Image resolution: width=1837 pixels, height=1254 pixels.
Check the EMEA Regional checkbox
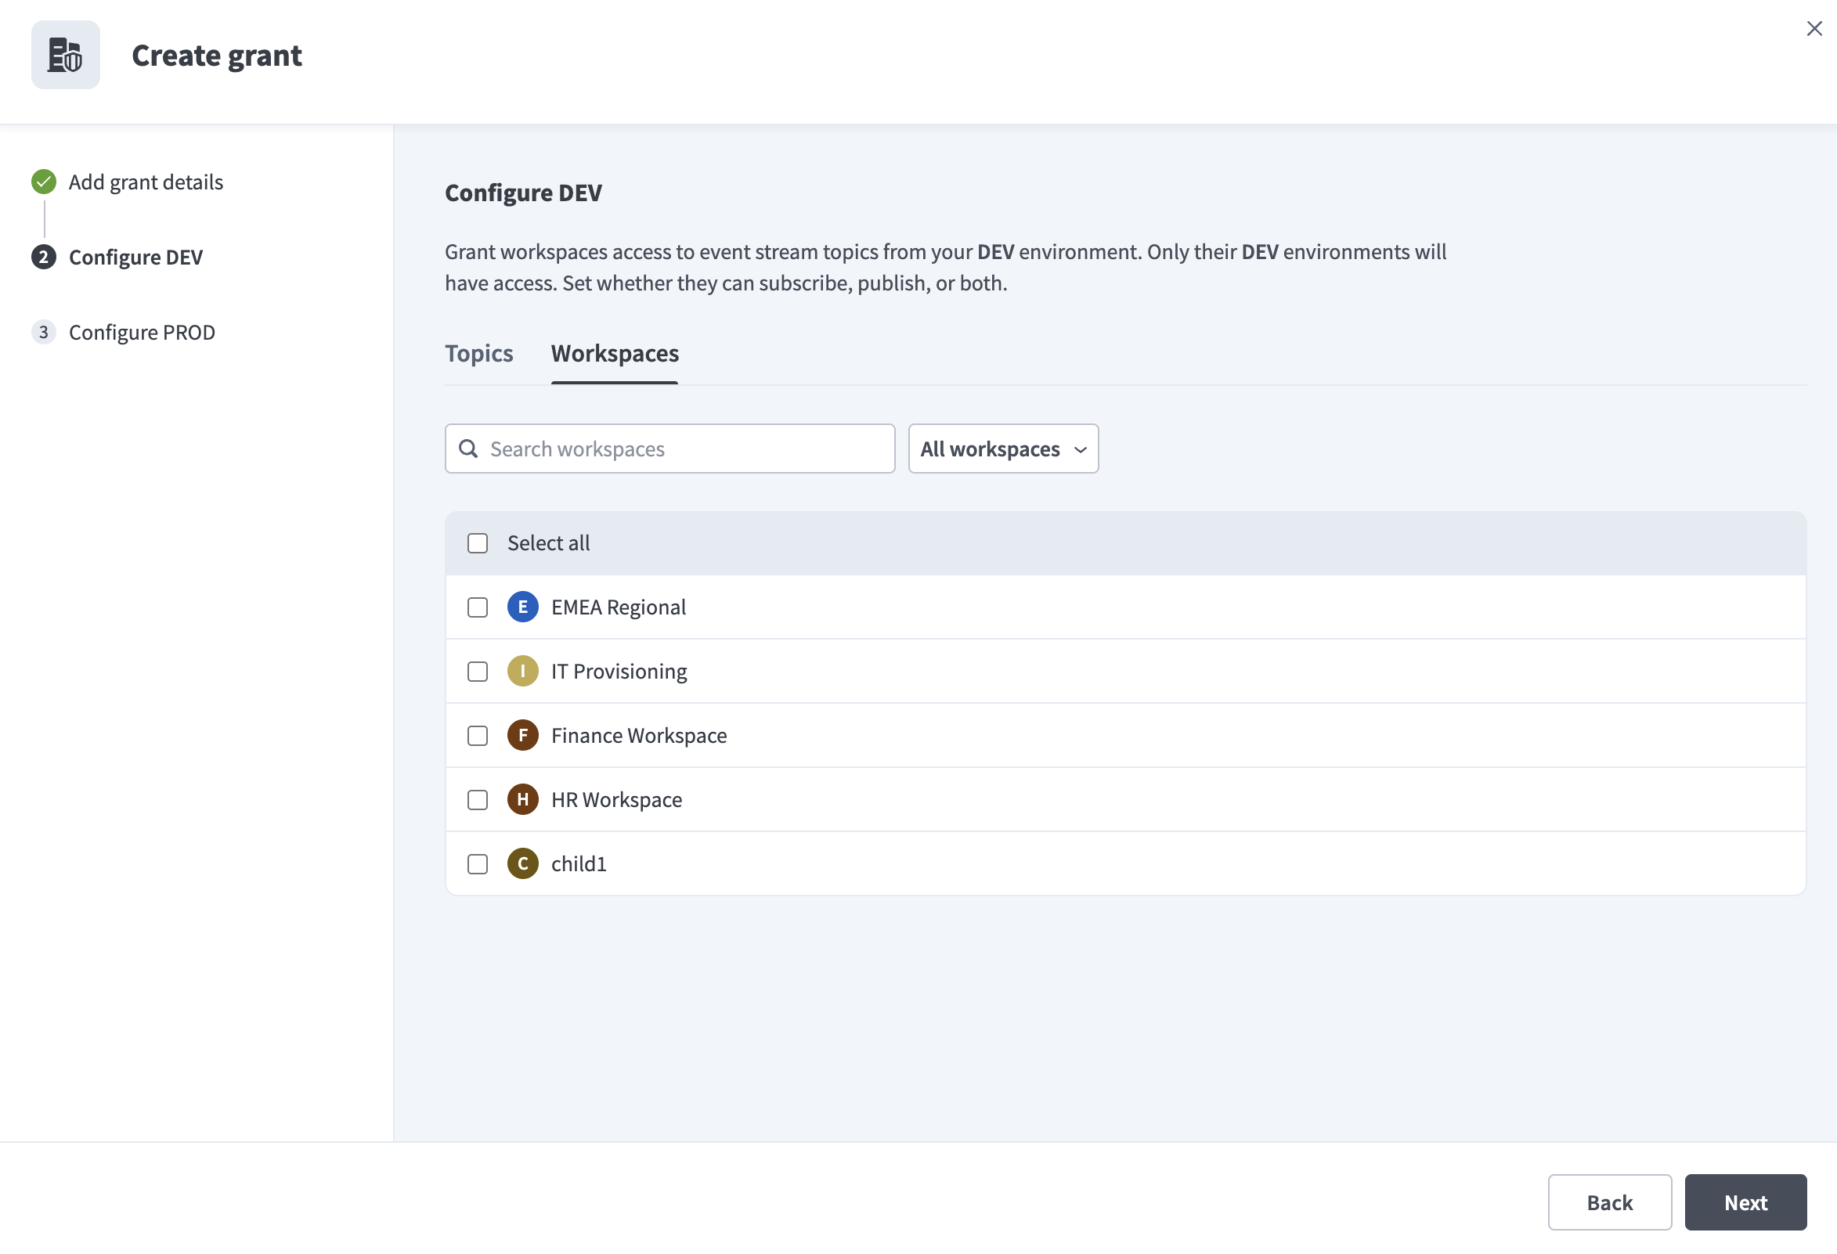[x=478, y=607]
